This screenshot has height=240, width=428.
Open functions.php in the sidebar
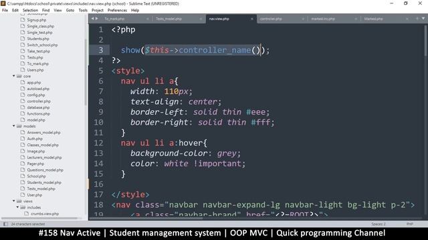38,114
